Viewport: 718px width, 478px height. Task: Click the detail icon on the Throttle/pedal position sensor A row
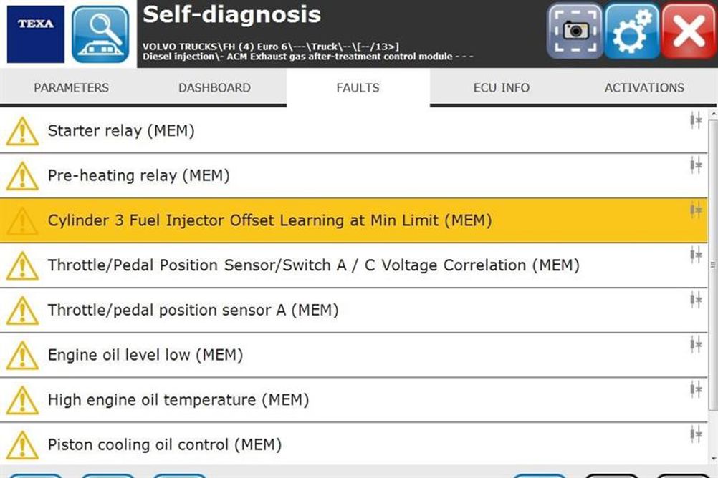point(696,300)
